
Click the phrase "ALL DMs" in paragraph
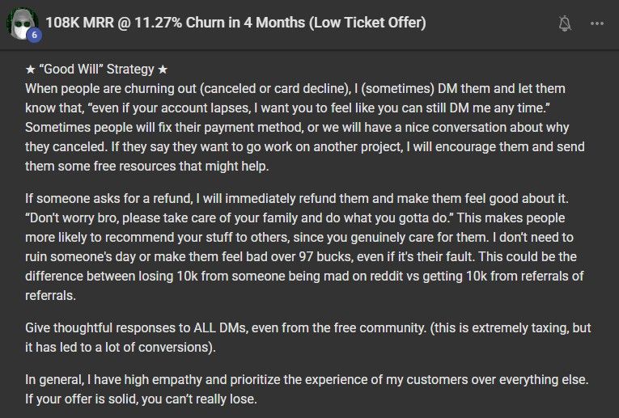click(220, 327)
